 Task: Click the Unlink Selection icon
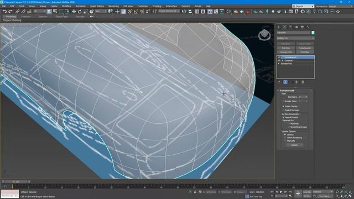click(23, 12)
